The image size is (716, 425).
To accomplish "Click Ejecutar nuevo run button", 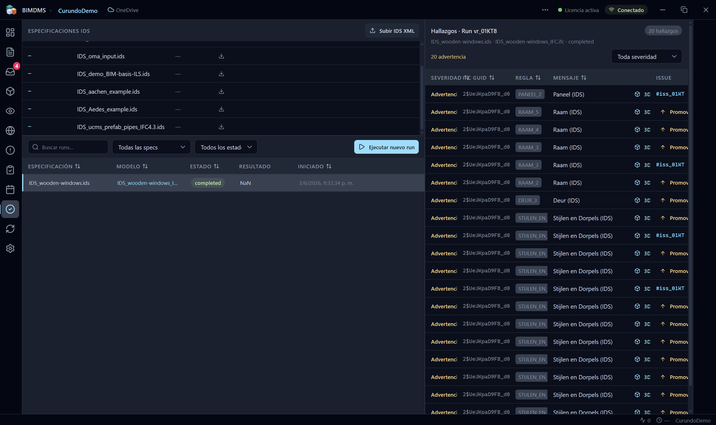I will click(386, 147).
